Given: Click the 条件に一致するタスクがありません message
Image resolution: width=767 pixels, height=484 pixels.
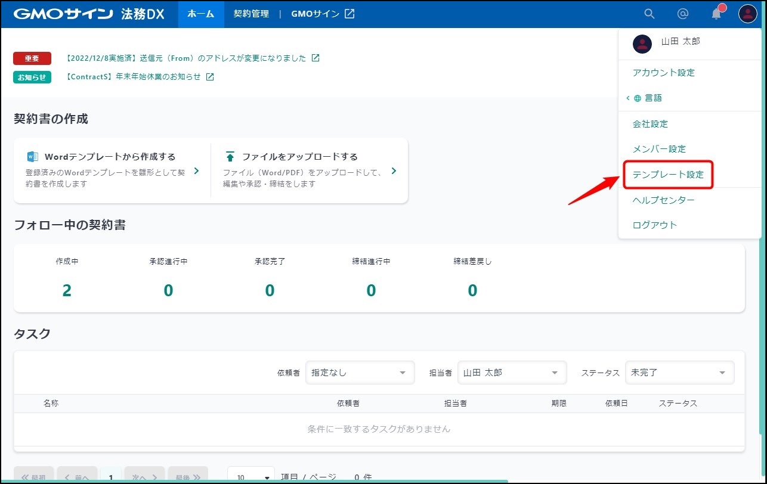Looking at the screenshot, I should [379, 429].
